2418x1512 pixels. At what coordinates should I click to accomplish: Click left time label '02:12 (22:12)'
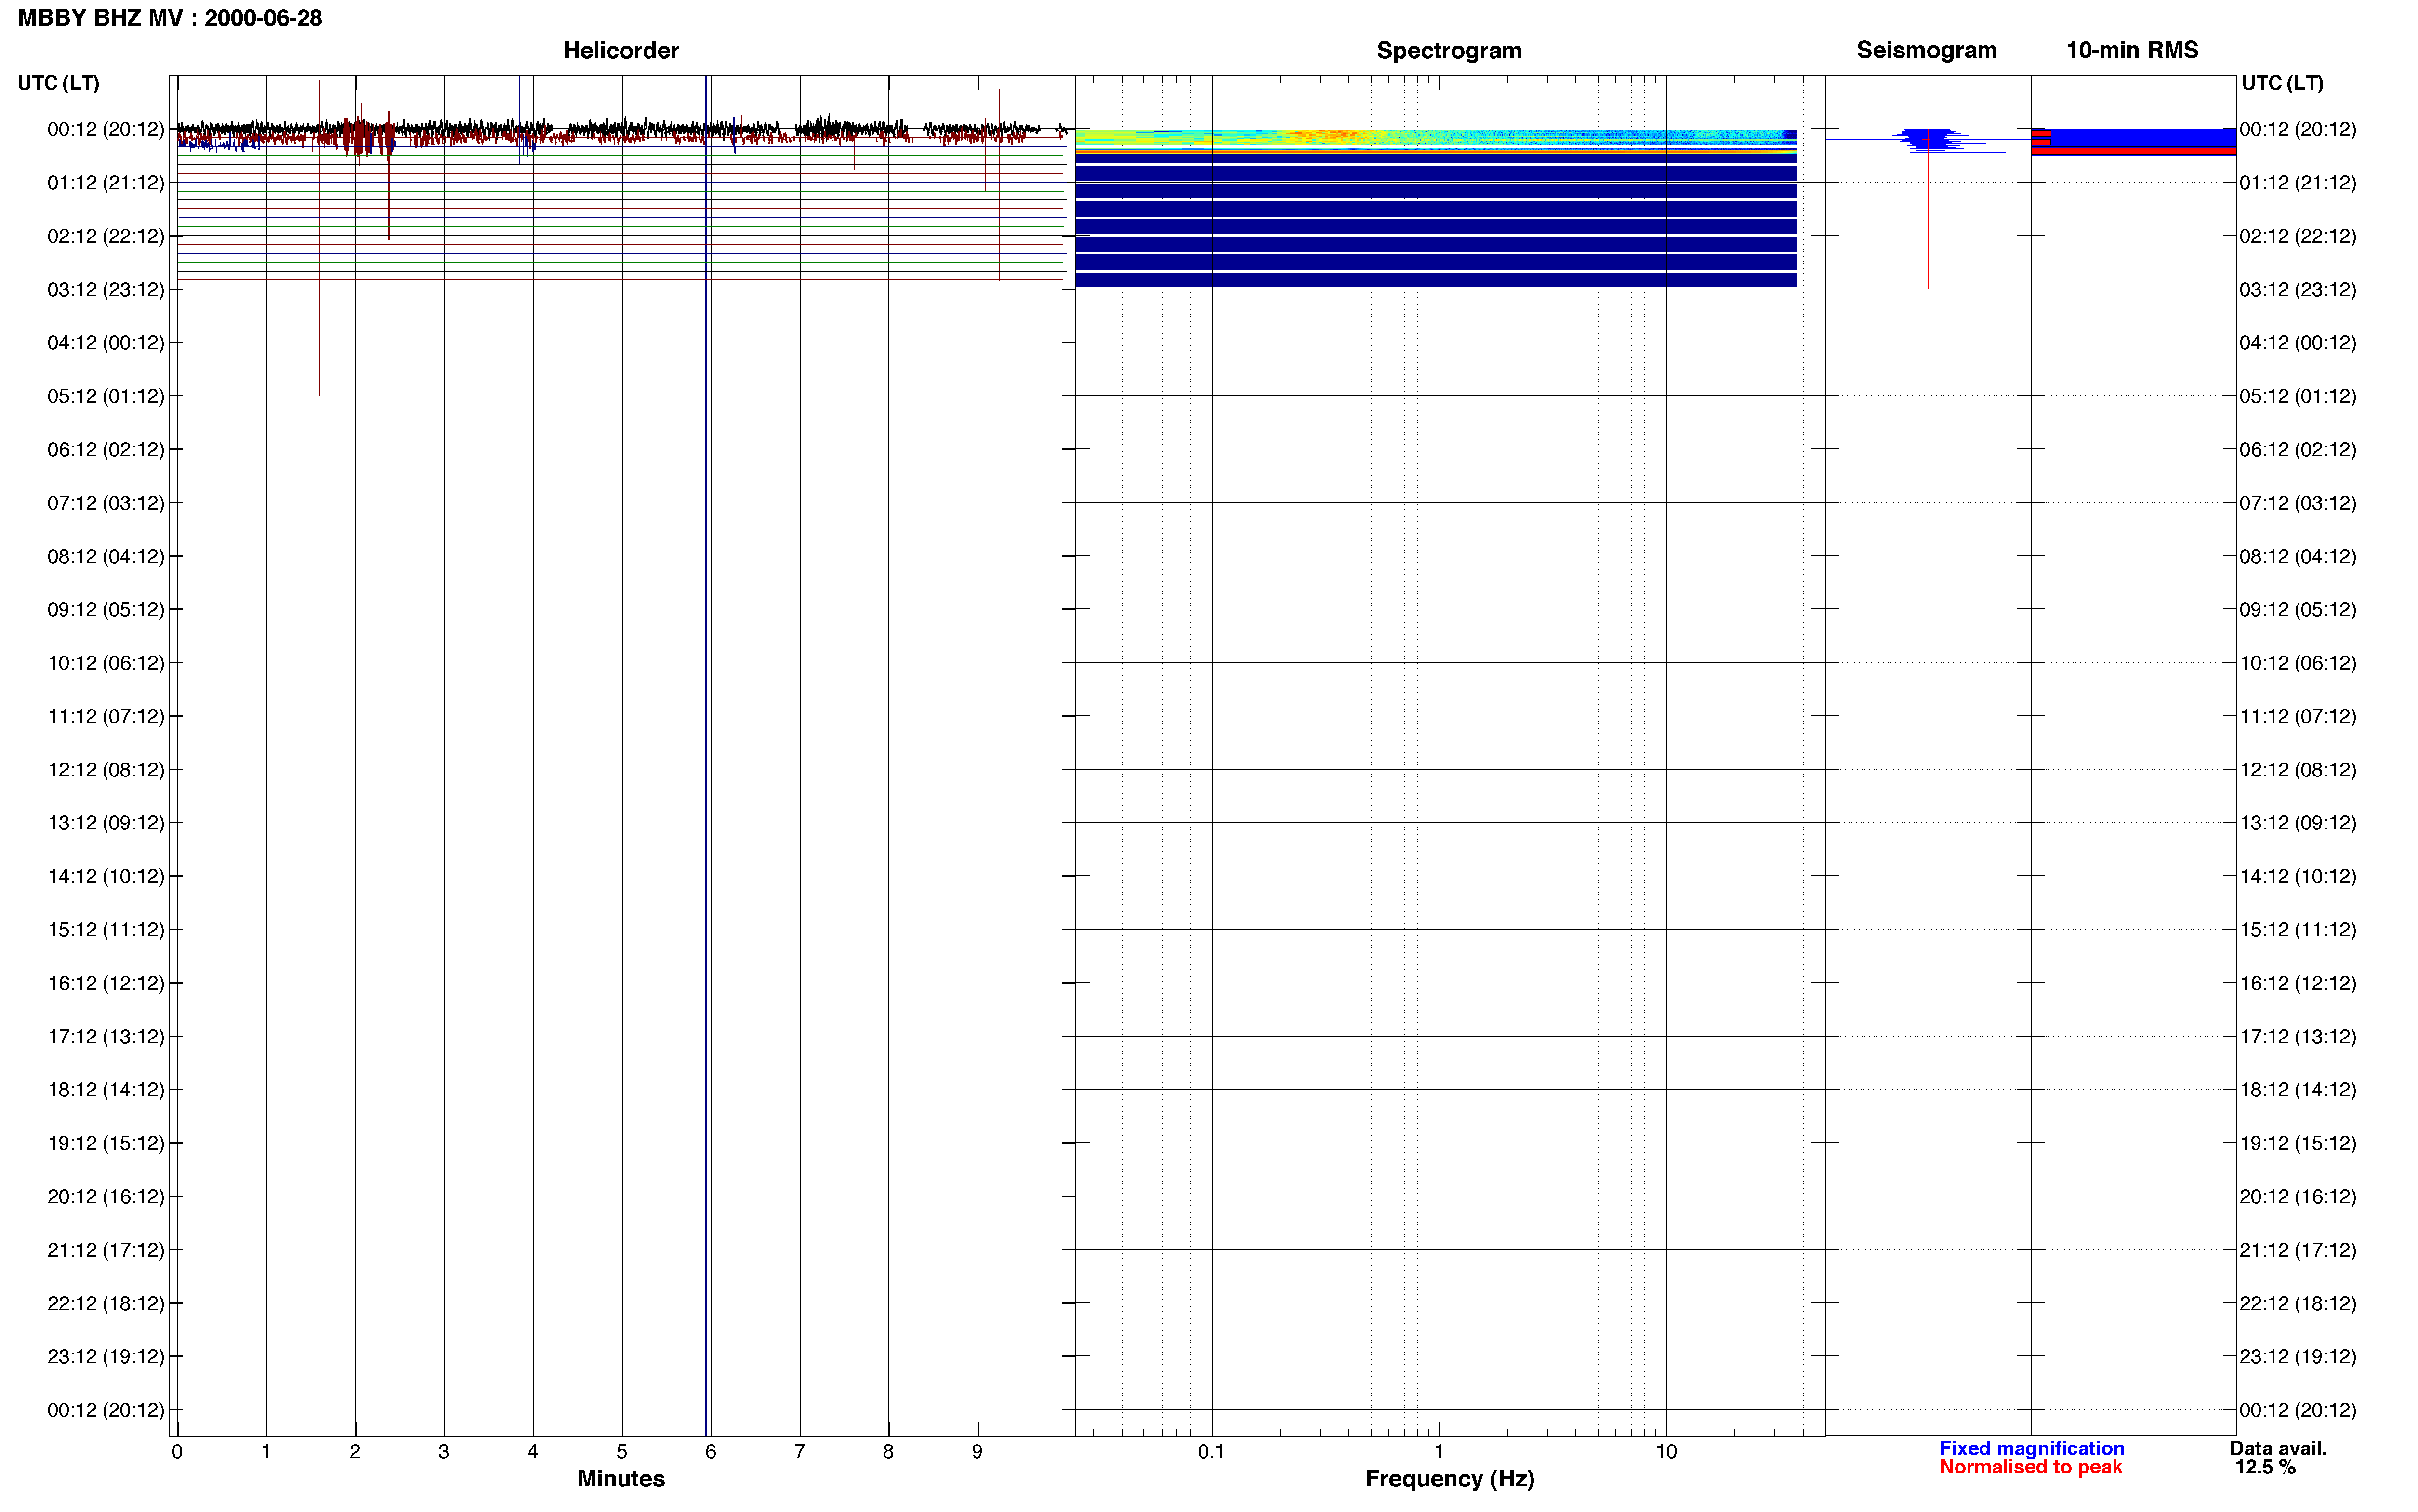(105, 236)
